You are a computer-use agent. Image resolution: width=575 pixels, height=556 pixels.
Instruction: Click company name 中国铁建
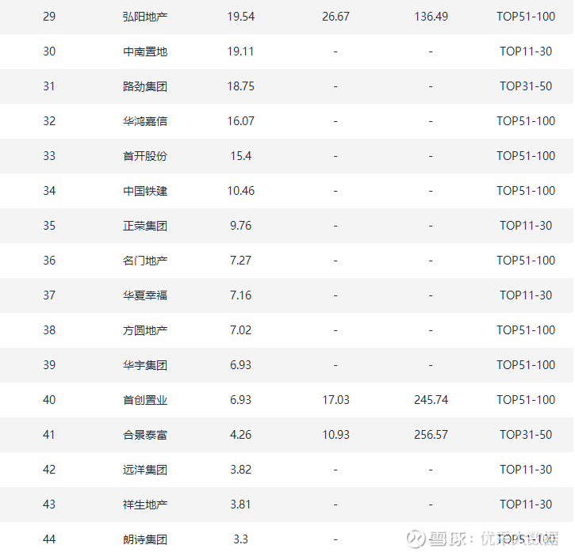point(145,191)
